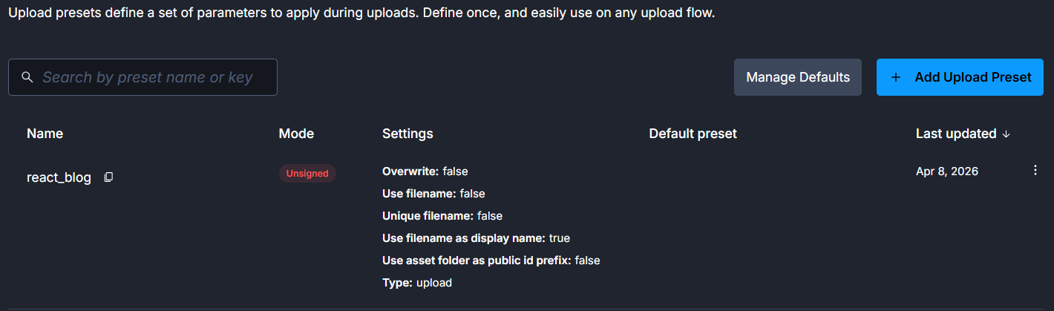Copy the react_blog preset name
The width and height of the screenshot is (1054, 311).
(x=108, y=177)
